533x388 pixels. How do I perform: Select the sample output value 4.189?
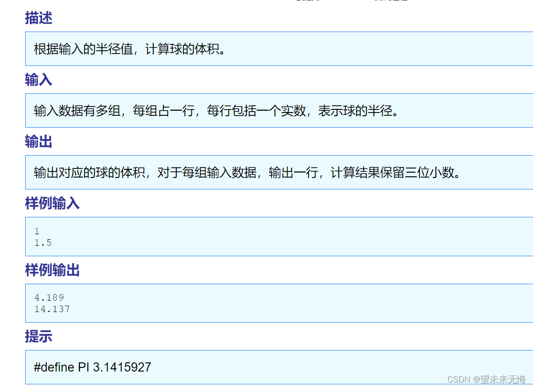[49, 297]
